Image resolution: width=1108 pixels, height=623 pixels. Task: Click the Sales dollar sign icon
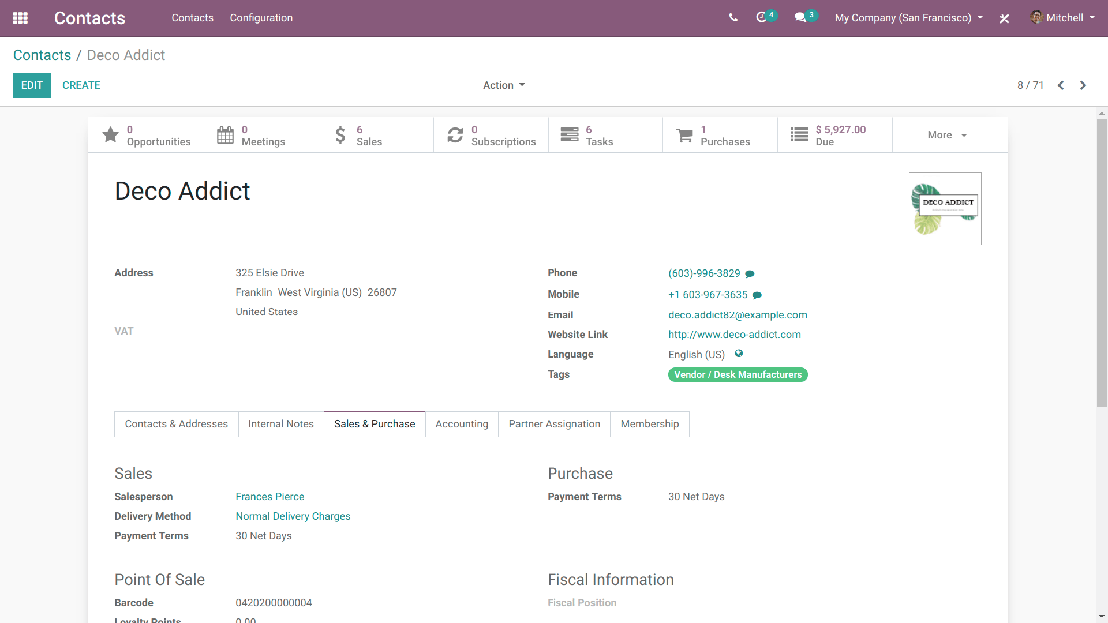click(x=340, y=134)
